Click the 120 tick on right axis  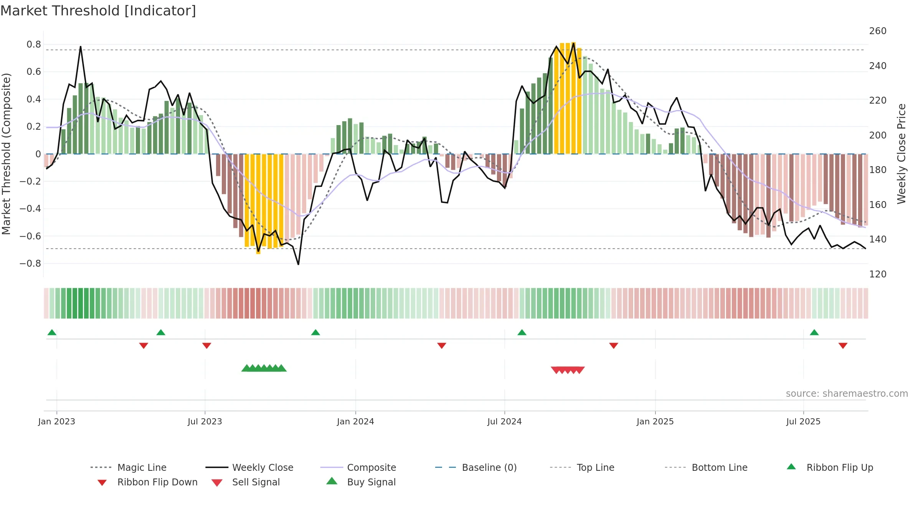(878, 274)
